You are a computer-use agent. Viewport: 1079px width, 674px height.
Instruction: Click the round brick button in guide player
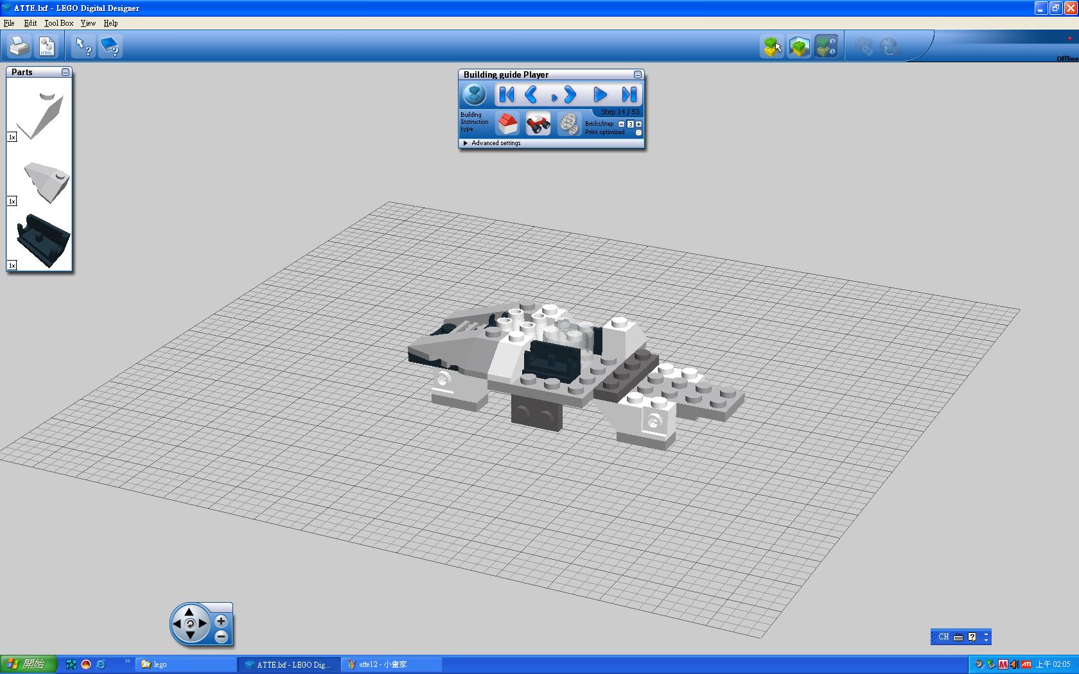point(475,95)
